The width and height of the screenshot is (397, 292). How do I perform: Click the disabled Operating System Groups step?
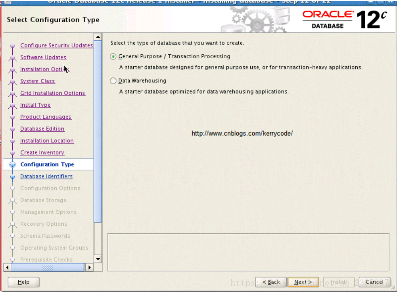(54, 248)
